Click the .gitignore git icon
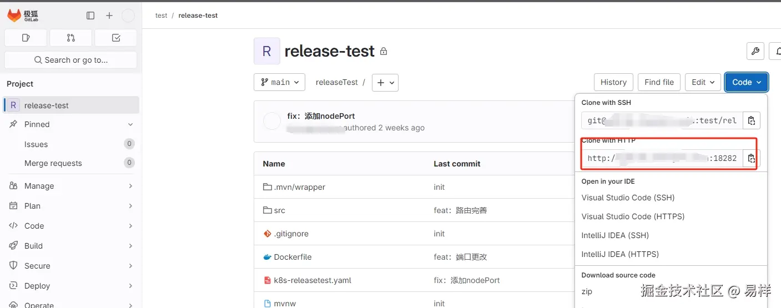The image size is (781, 308). point(267,234)
